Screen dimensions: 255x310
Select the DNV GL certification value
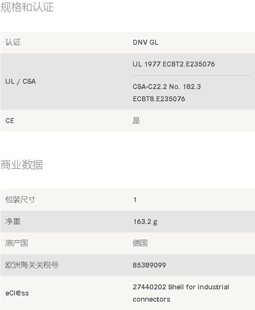146,42
